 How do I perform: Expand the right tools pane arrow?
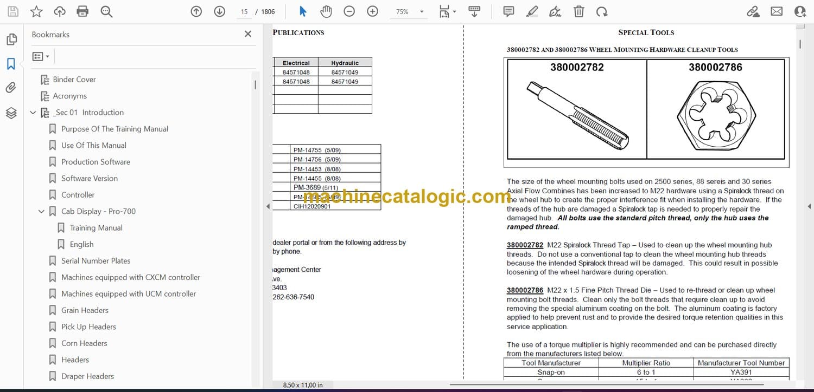809,206
